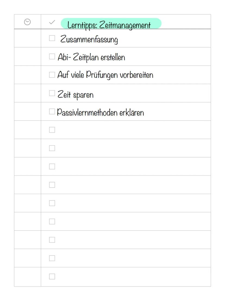225x290 pixels.
Task: Check the last empty checkbox at bottom
Action: (52, 276)
